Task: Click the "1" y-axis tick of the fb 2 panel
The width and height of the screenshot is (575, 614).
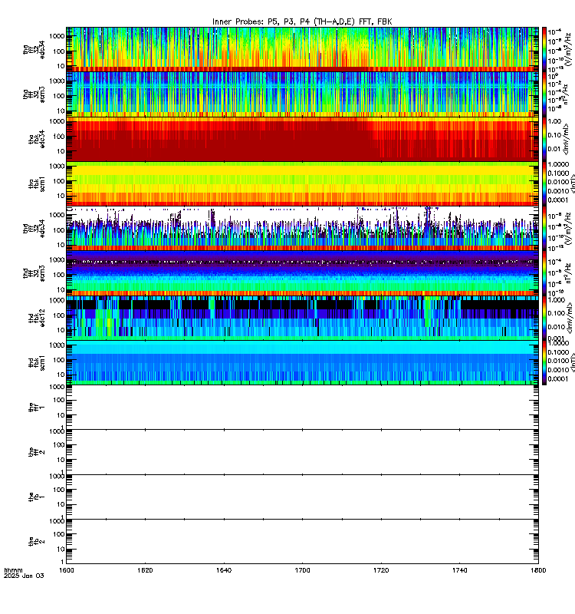Action: click(x=63, y=562)
